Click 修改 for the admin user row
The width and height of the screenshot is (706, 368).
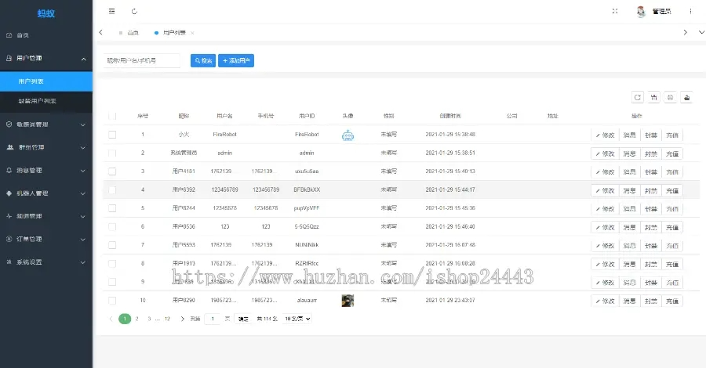pos(604,153)
